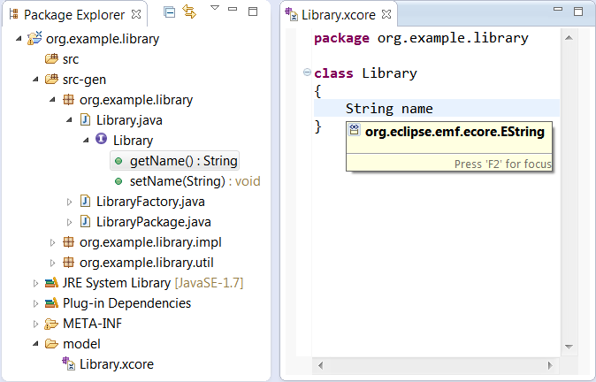The width and height of the screenshot is (596, 382).
Task: Click the org.example.library.impl package icon
Action: pyautogui.click(x=68, y=242)
